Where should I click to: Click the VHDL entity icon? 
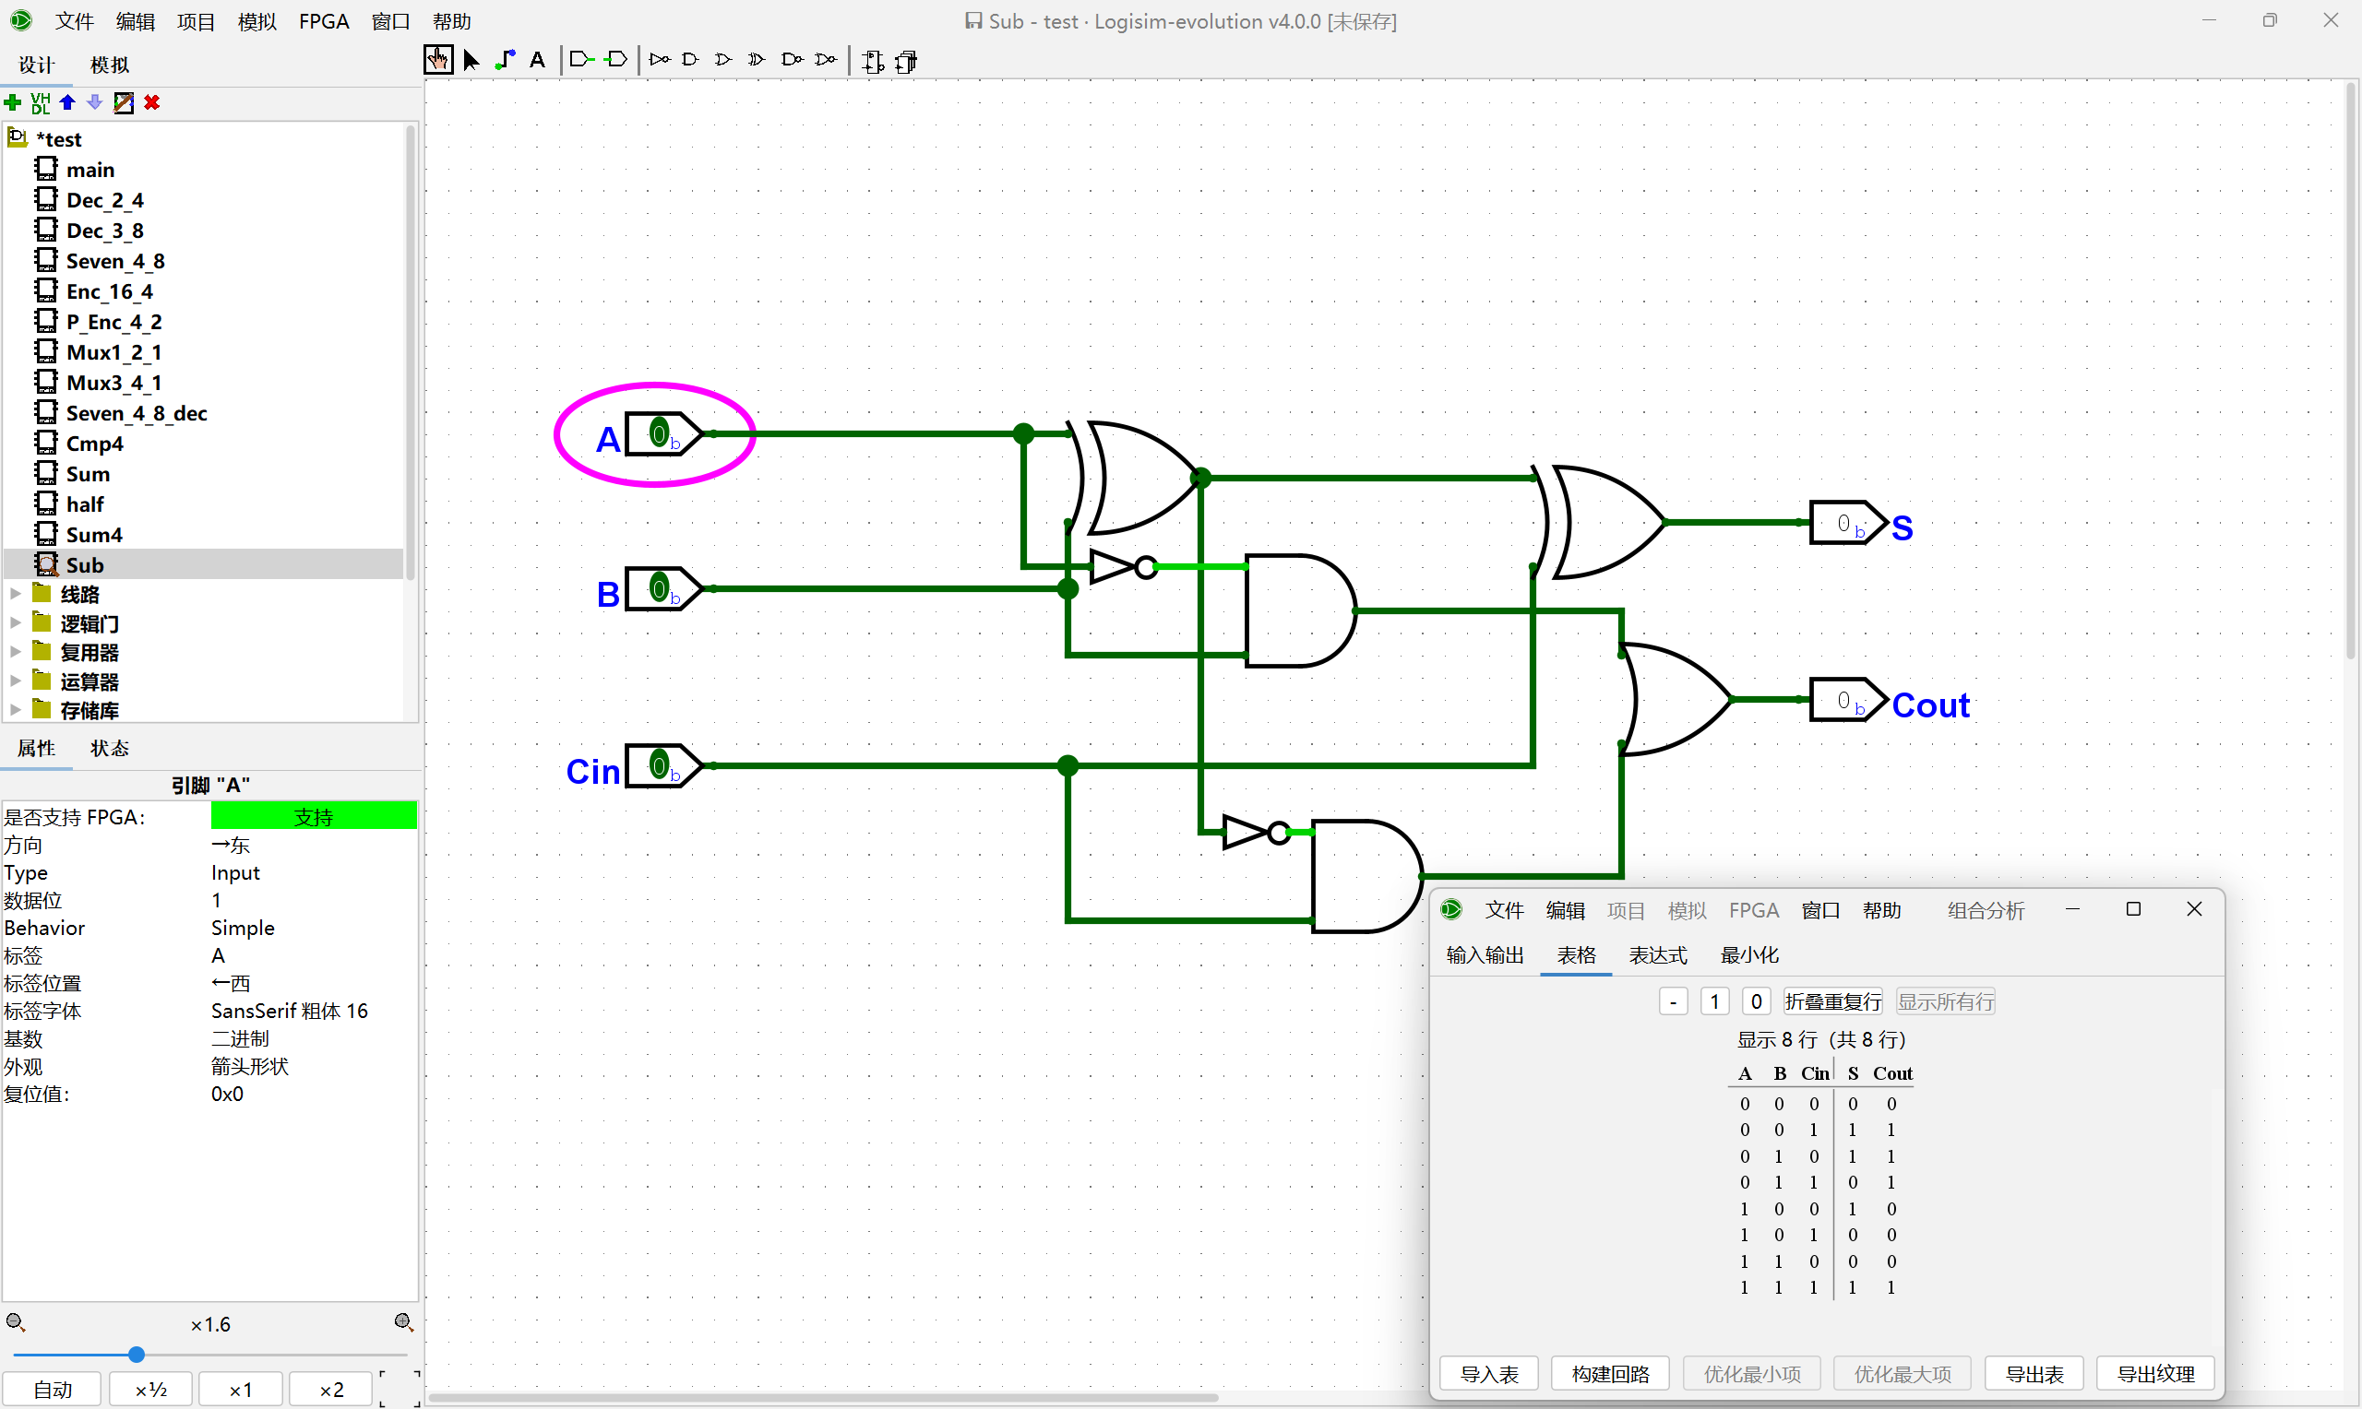tap(40, 102)
